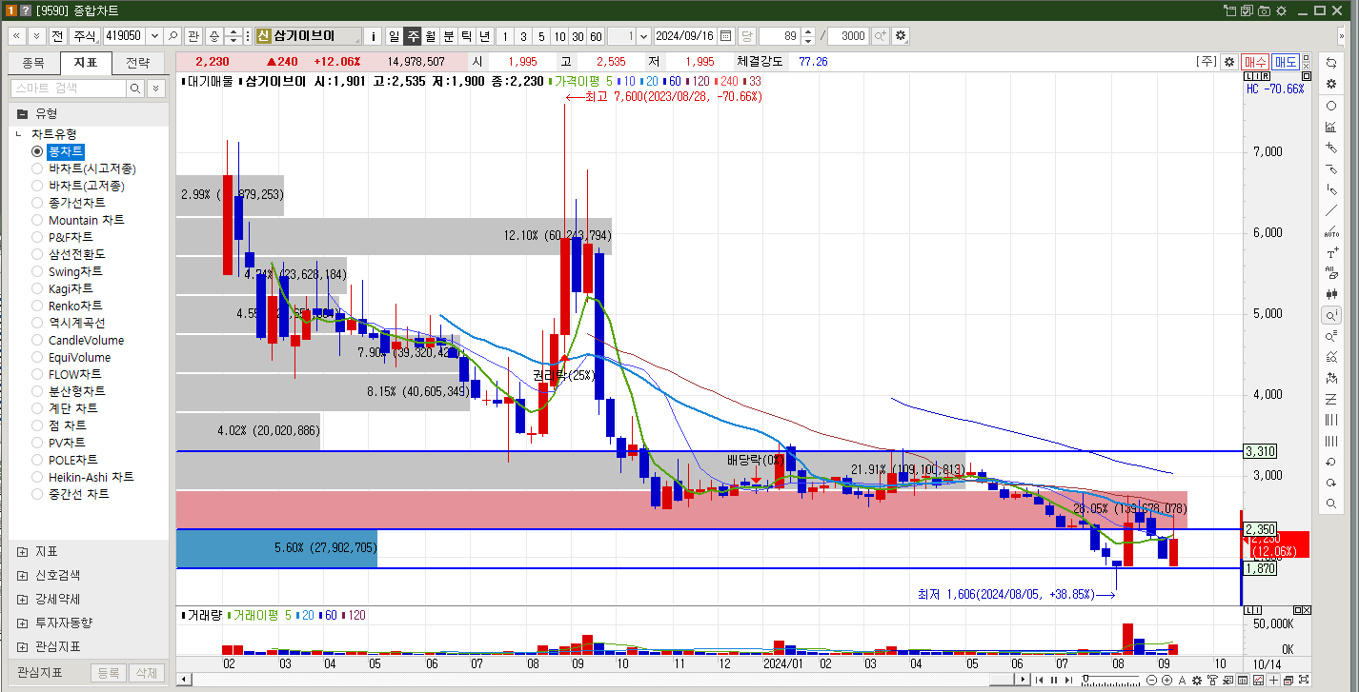Click the 60 interval preset button
Viewport: 1359px width, 692px height.
point(596,35)
